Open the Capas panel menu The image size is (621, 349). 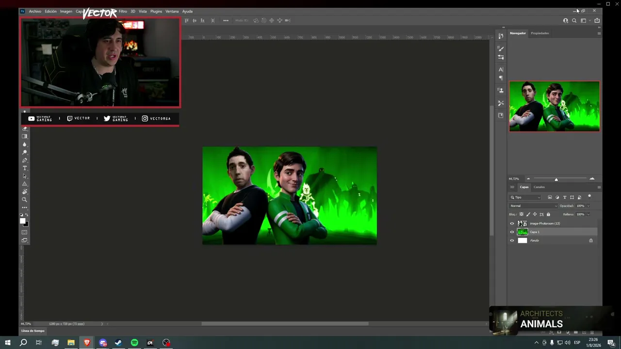coord(599,187)
